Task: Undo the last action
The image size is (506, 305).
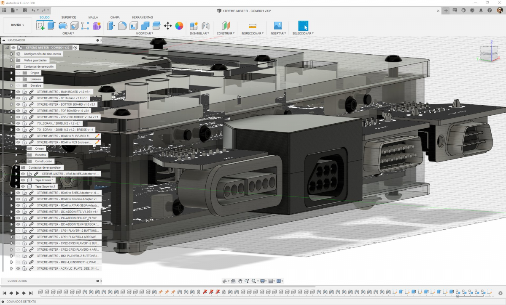Action: click(34, 10)
